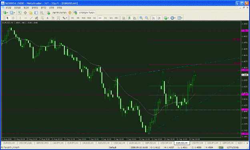
Task: Open the New Chart toolbar icon
Action: [5, 13]
